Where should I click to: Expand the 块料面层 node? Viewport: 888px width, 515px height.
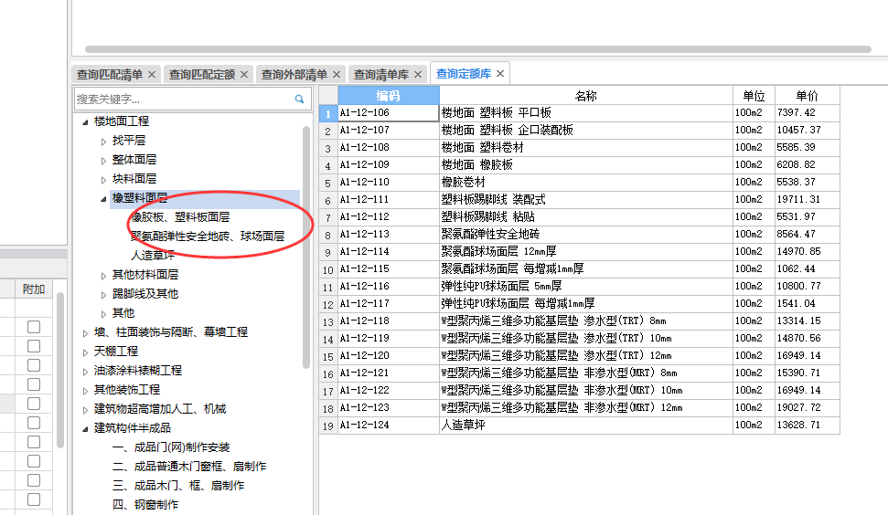click(x=103, y=180)
